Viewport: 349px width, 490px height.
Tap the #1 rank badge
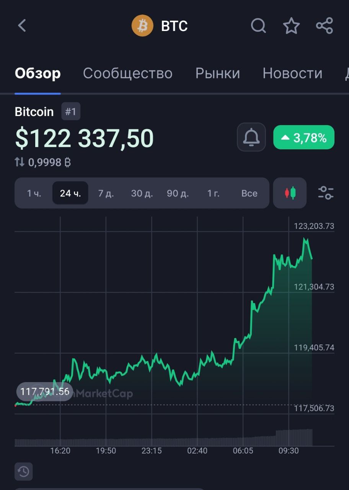(x=71, y=112)
